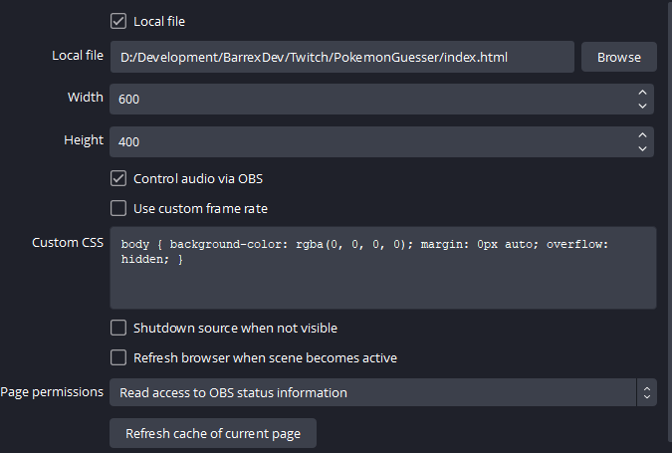This screenshot has width=672, height=453.
Task: Click inside the Width value field
Action: [x=368, y=99]
